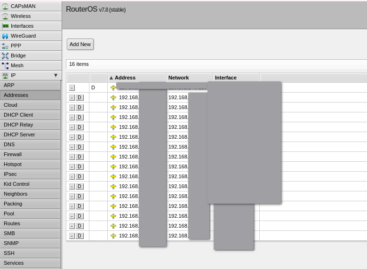Remove the first address entry with minus button
The height and width of the screenshot is (269, 367).
tap(72, 87)
